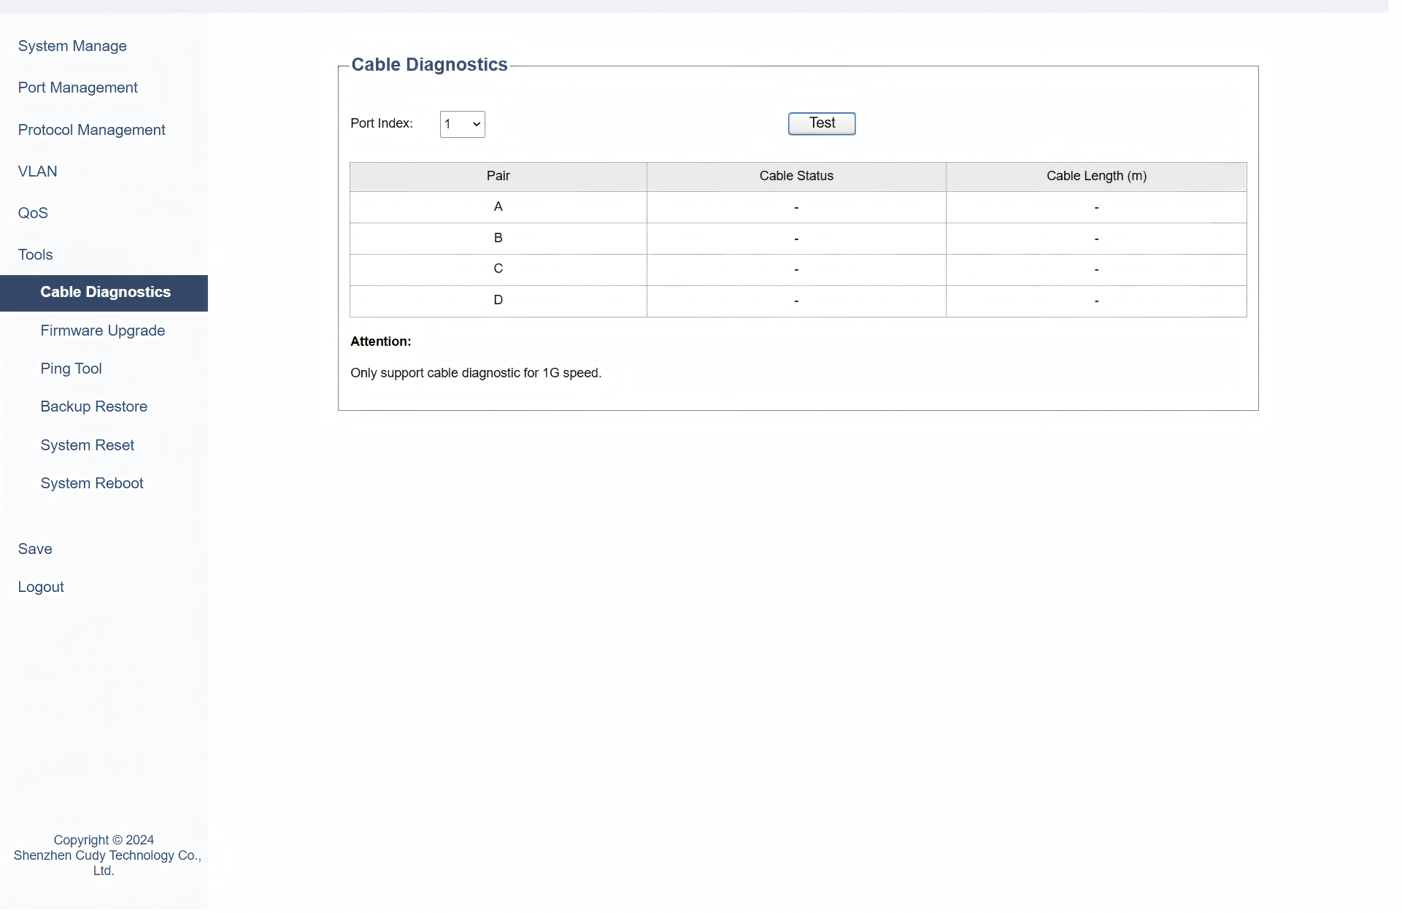1402x913 pixels.
Task: Select the Cable Diagnostics menu item
Action: (x=105, y=293)
